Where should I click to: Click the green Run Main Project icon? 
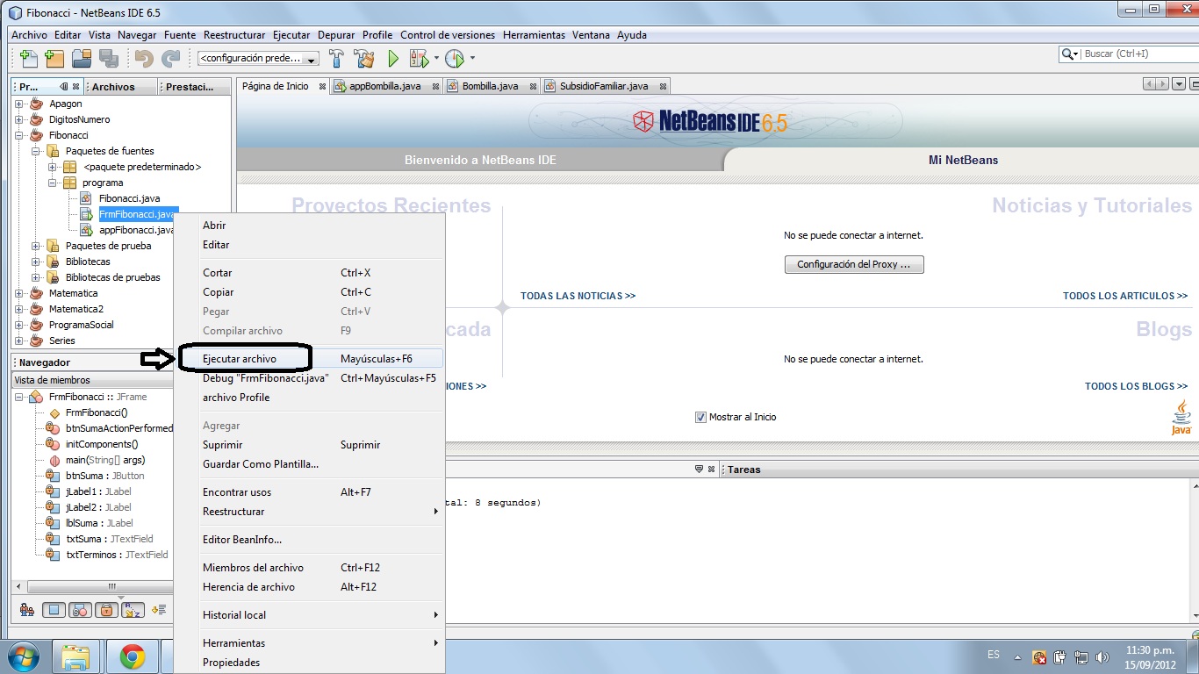click(391, 58)
